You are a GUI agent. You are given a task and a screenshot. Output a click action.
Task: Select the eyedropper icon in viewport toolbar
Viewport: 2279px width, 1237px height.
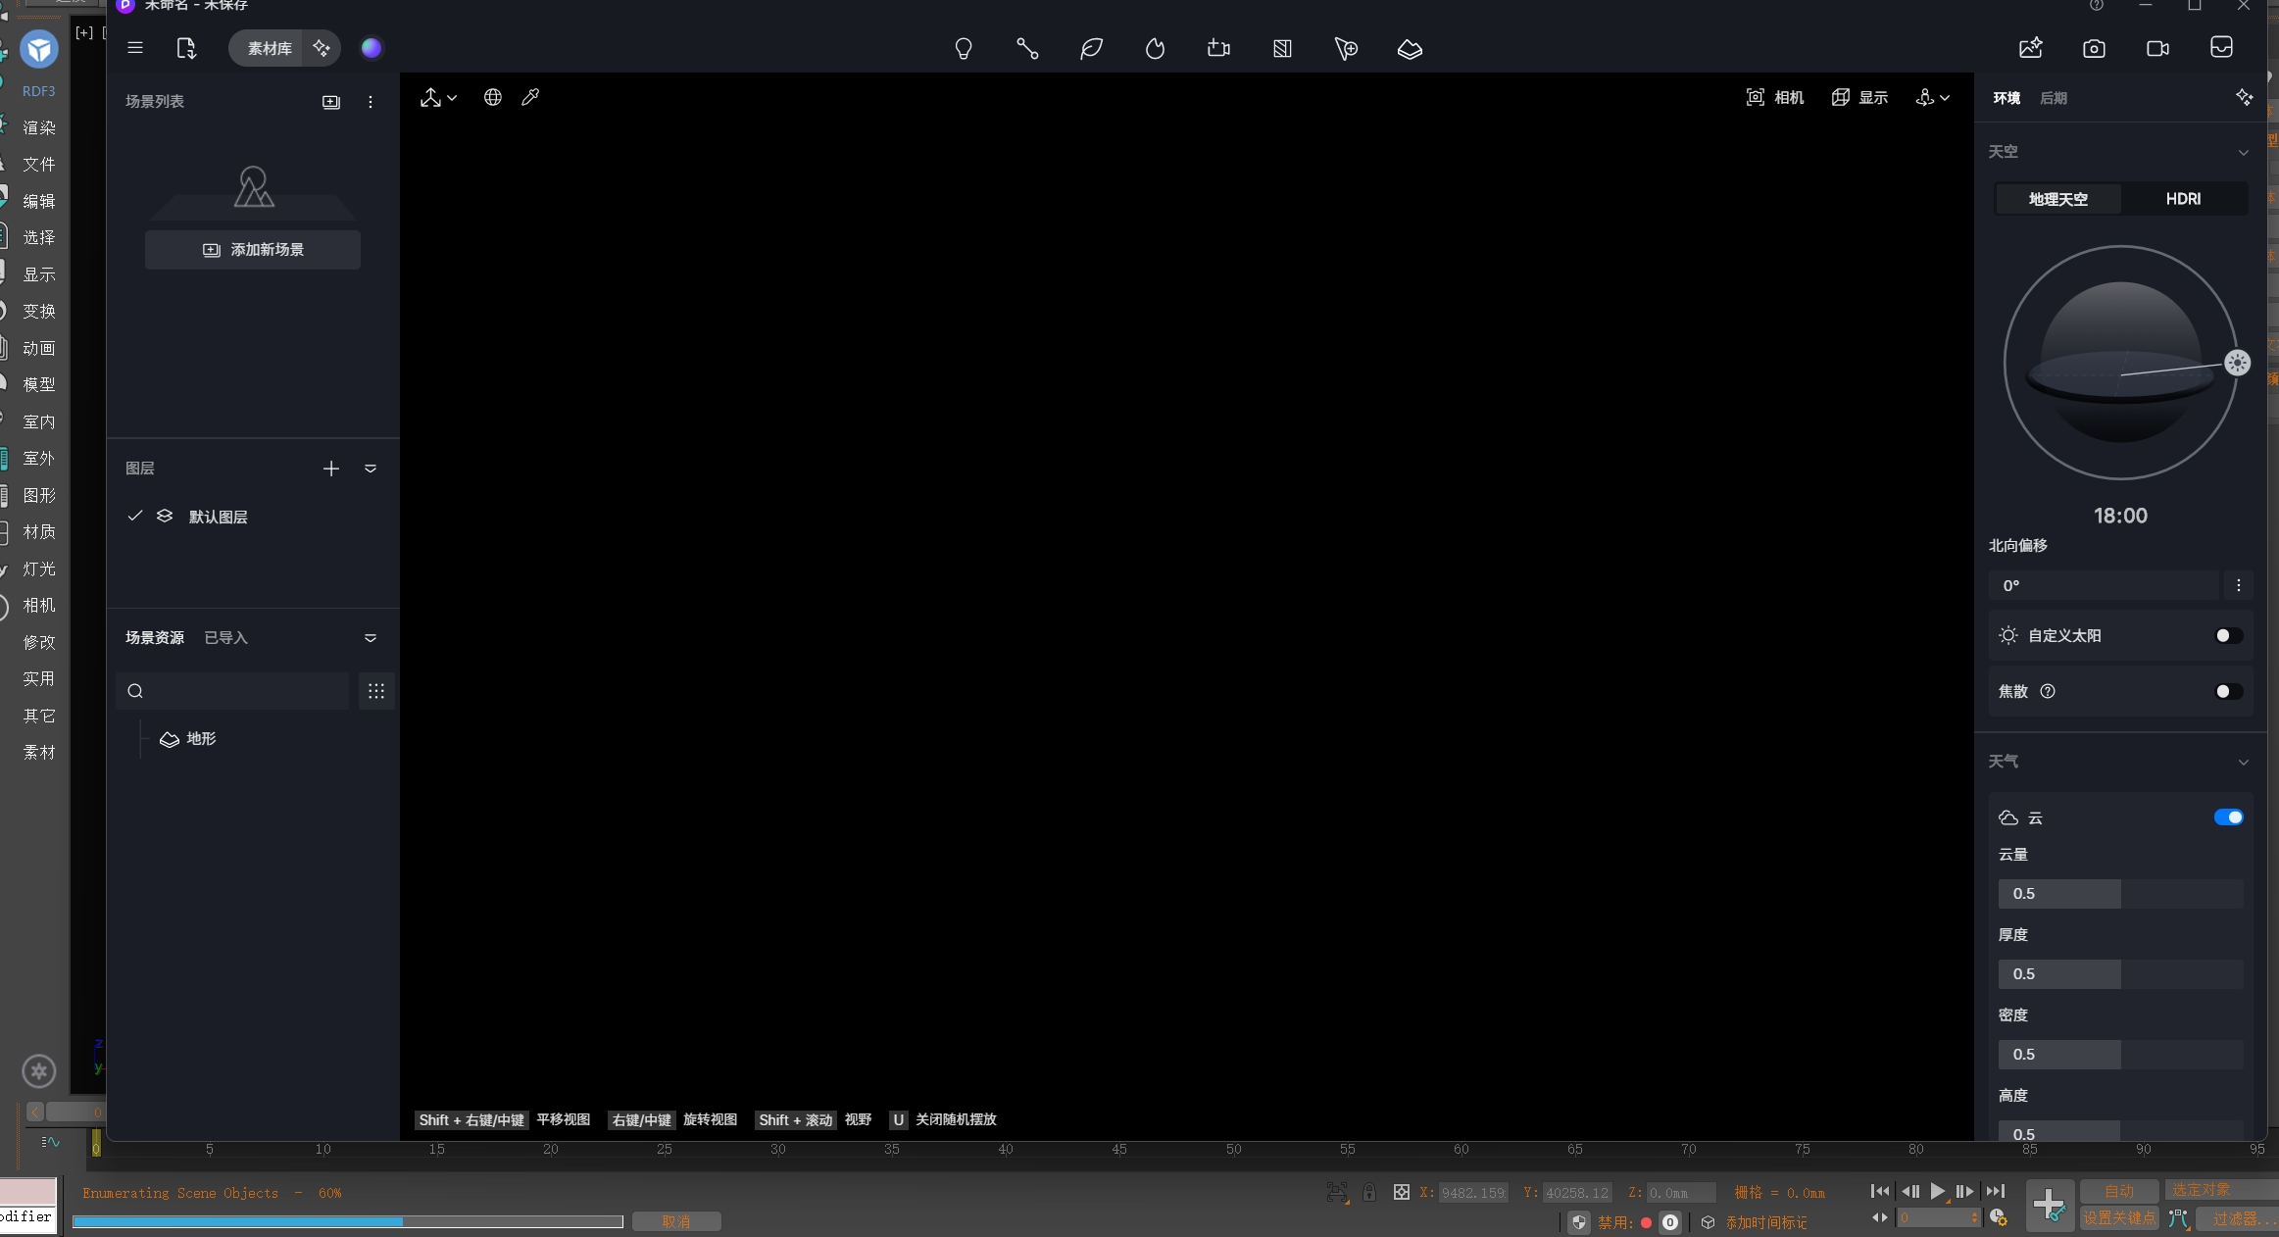pyautogui.click(x=530, y=97)
